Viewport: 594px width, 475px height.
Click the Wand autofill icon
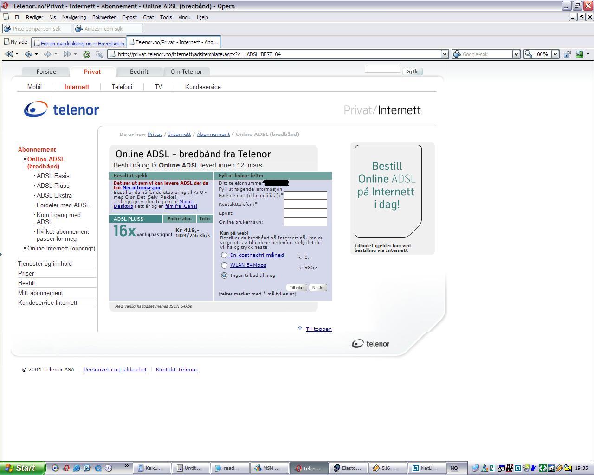coord(99,54)
